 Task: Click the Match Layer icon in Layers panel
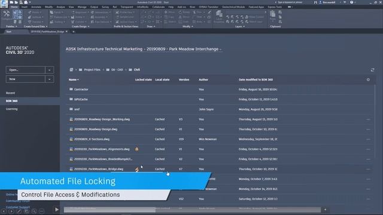tap(247, 21)
